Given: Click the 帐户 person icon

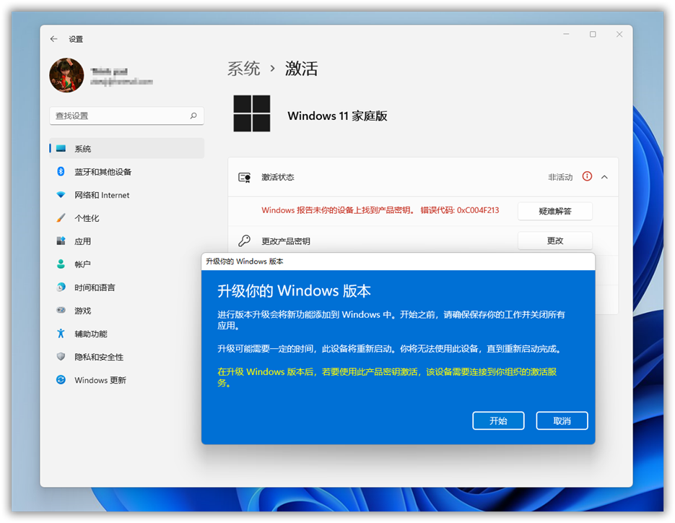Looking at the screenshot, I should 61,264.
